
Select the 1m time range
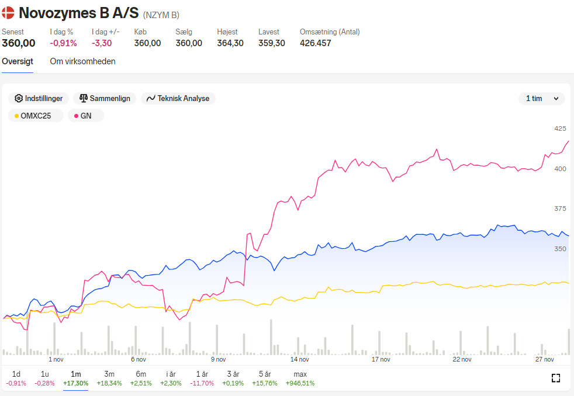click(76, 378)
